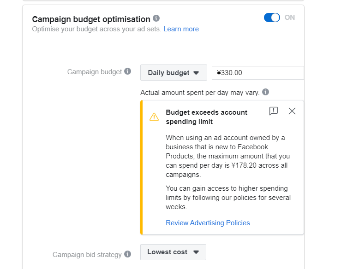
Task: Click the feedback speech bubble icon in the warning box
Action: point(274,111)
